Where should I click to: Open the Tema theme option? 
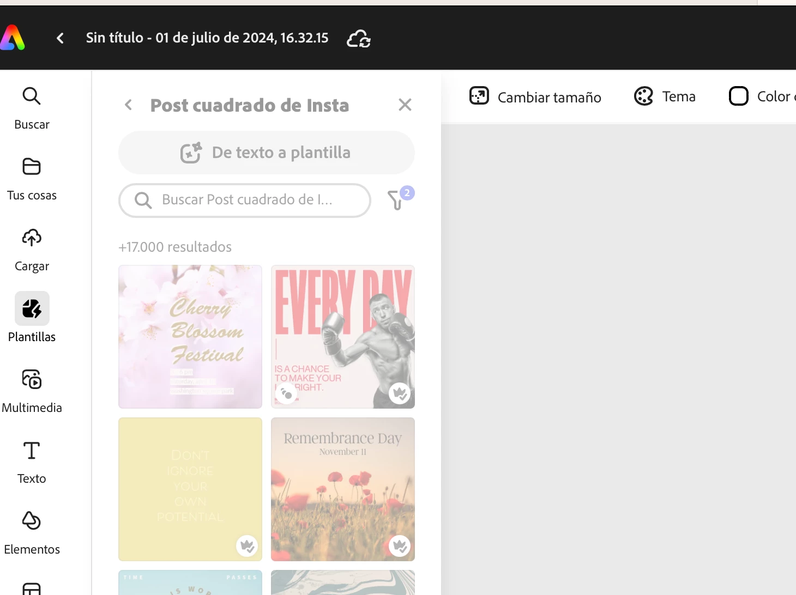coord(665,96)
